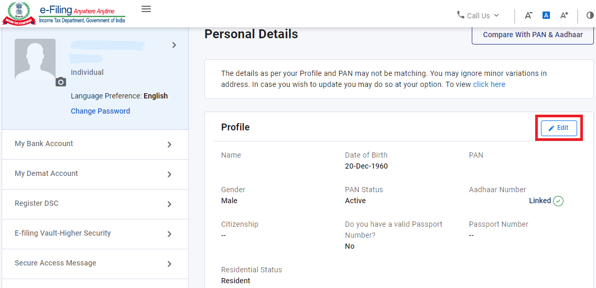Decrease font size with A- icon
Screen dimensions: 596x288
pos(528,15)
